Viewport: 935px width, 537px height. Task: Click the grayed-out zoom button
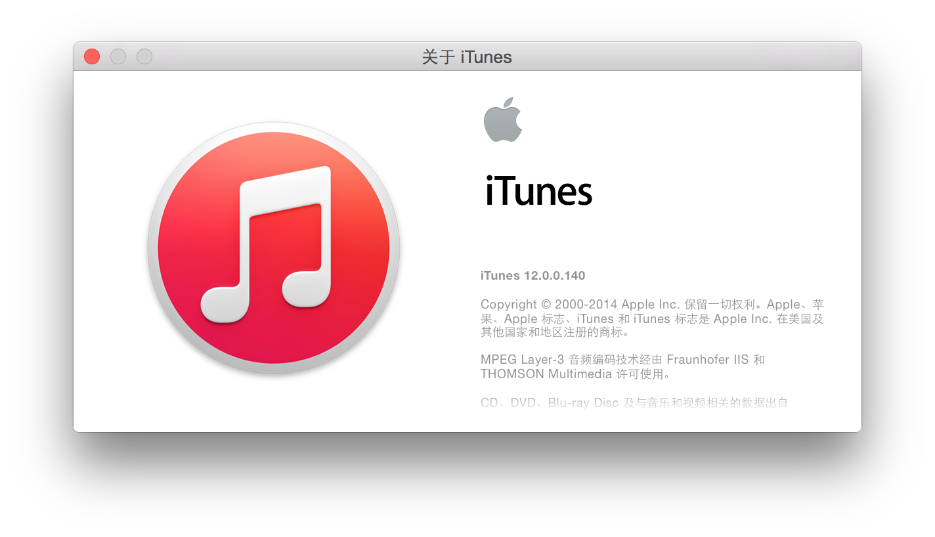[144, 56]
